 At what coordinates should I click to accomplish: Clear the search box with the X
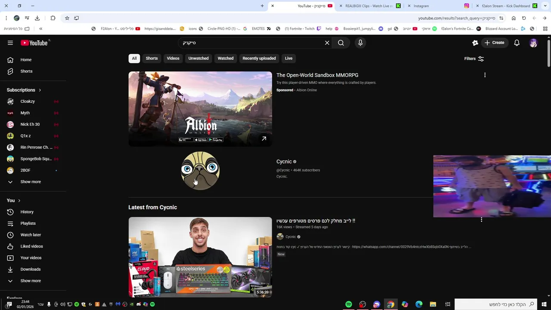[x=327, y=43]
